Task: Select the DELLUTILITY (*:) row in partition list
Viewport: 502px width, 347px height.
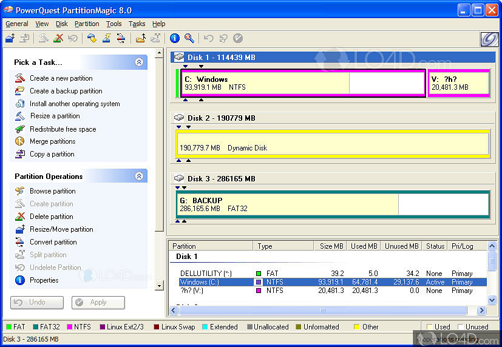Action: [332, 274]
